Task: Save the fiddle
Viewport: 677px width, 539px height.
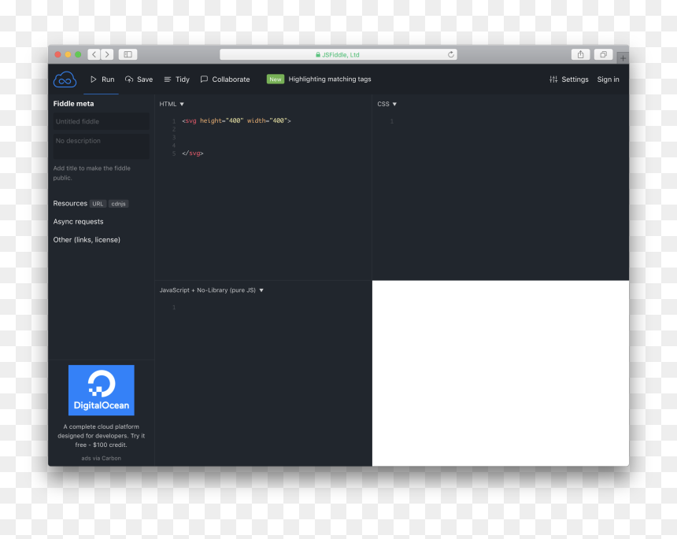Action: point(139,79)
